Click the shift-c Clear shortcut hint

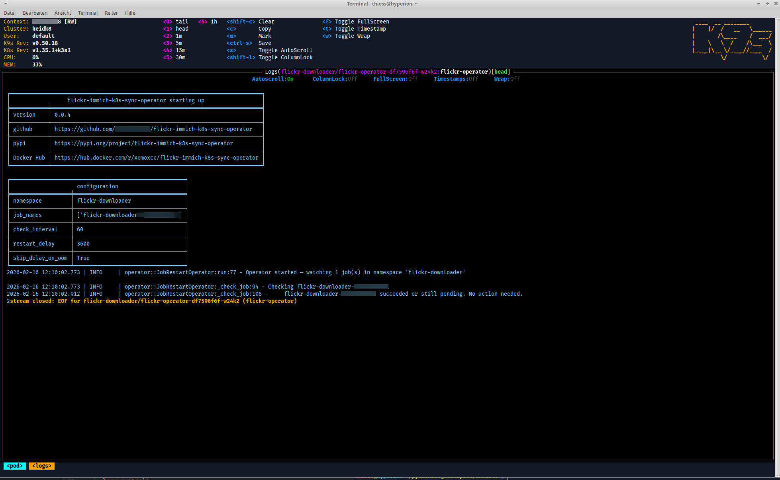click(x=250, y=21)
